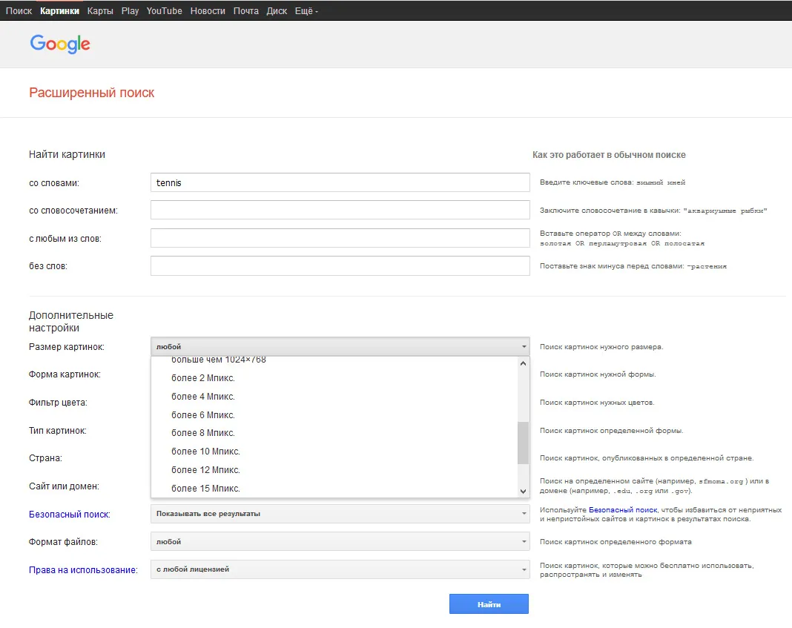792x628 pixels.
Task: Click the Найти search button
Action: 489,604
